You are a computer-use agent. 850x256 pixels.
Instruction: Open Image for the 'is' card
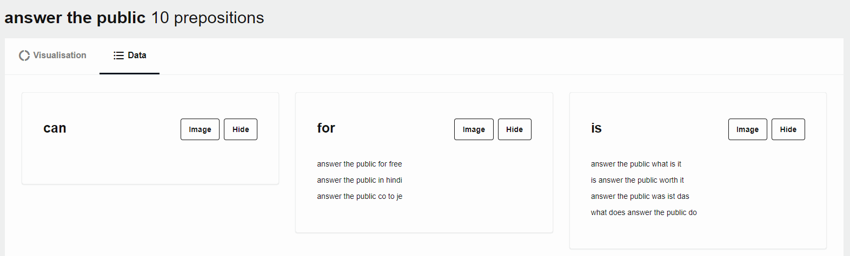point(747,129)
